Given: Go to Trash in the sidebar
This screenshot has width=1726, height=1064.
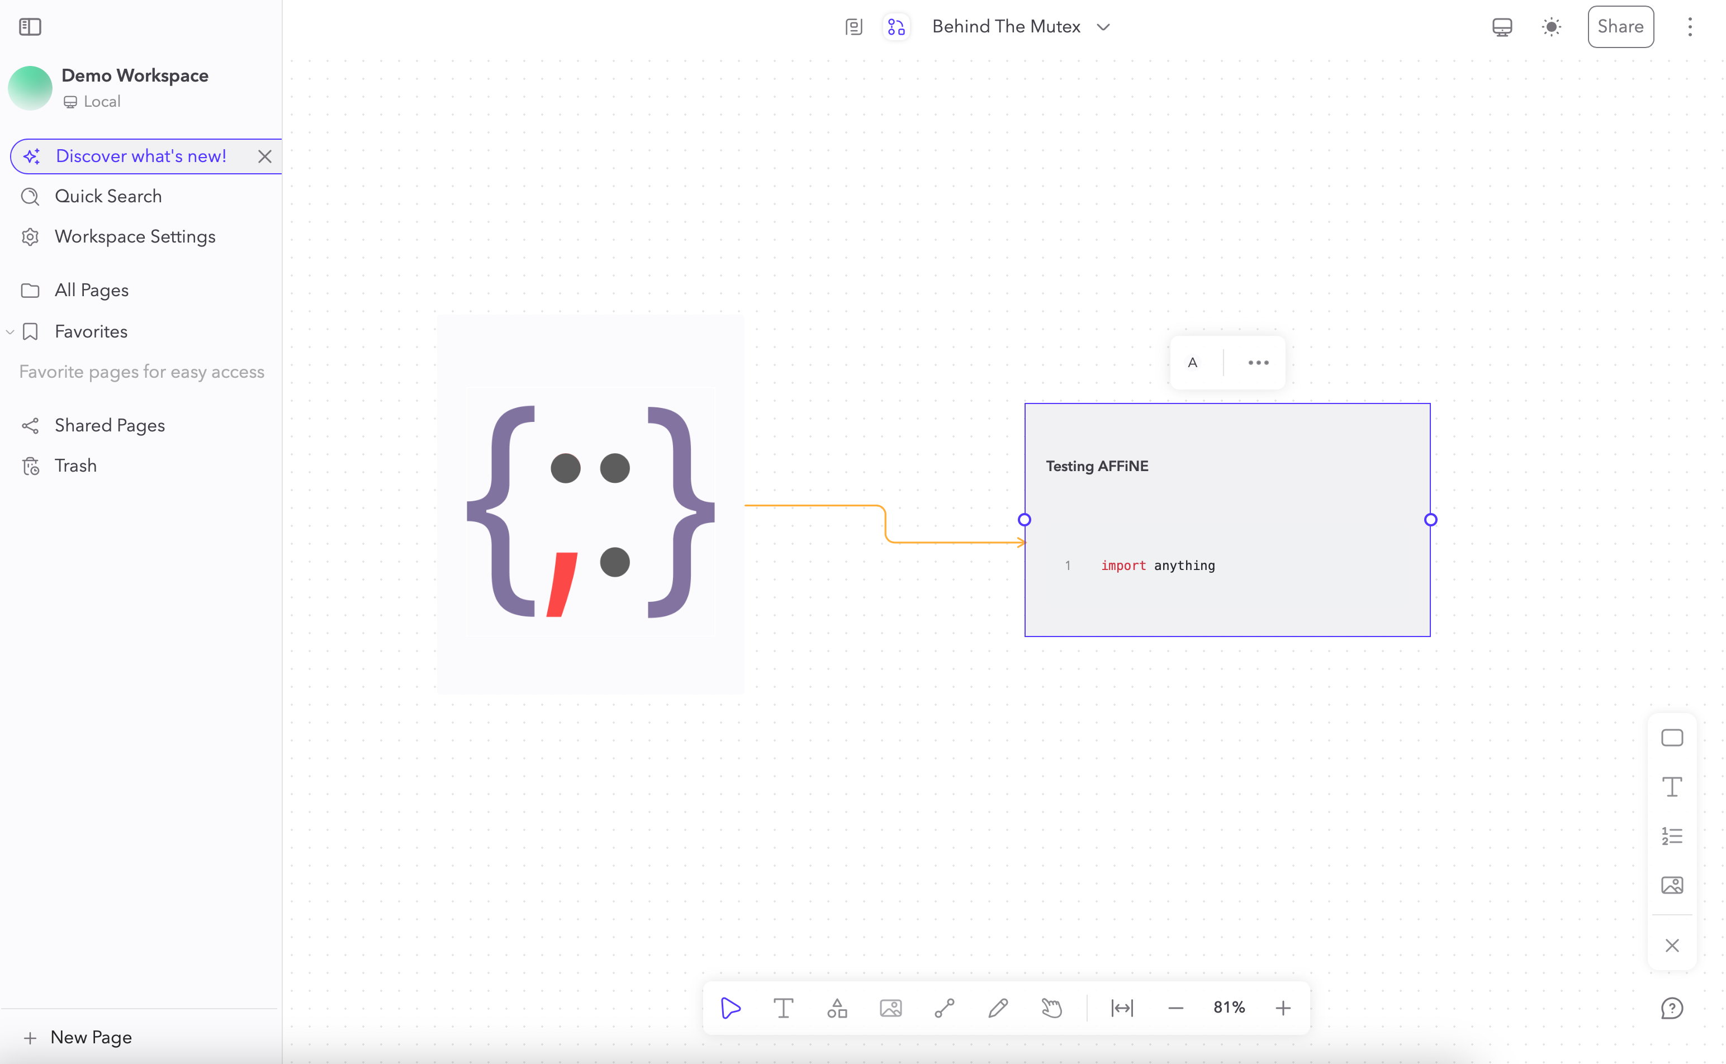Looking at the screenshot, I should point(75,465).
